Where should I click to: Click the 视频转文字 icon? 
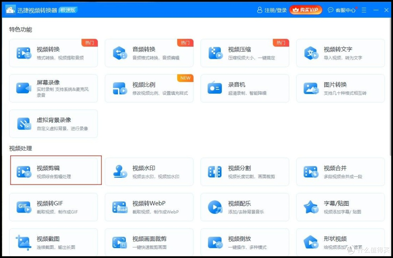click(x=311, y=53)
